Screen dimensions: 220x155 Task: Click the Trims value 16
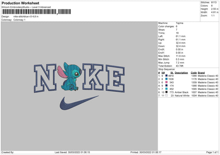pos(177,33)
